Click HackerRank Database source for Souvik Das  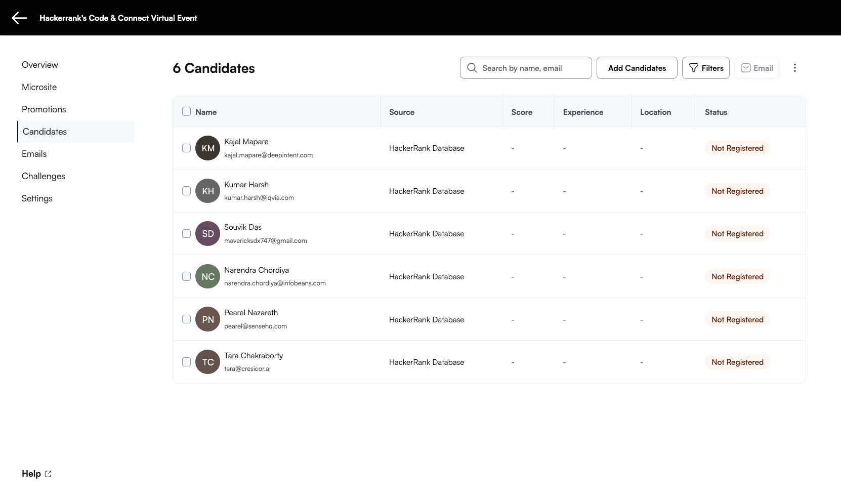coord(427,233)
